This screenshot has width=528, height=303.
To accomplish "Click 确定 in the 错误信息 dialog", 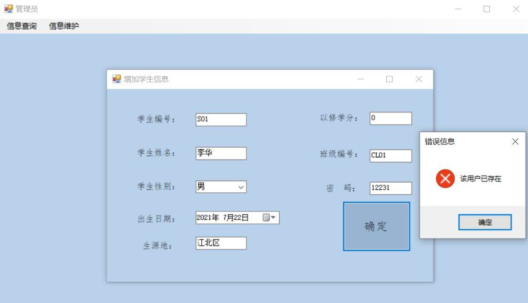I will click(485, 222).
